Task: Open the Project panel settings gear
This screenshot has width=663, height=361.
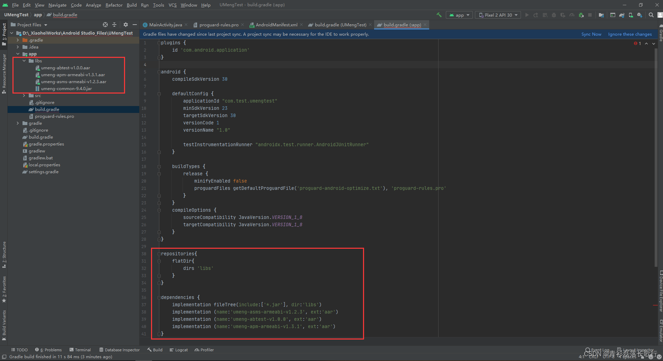Action: point(125,25)
